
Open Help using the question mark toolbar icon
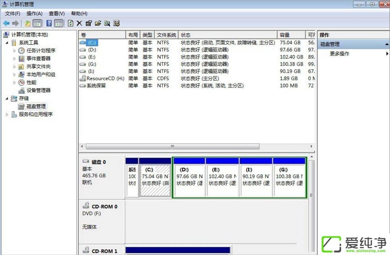click(x=50, y=23)
